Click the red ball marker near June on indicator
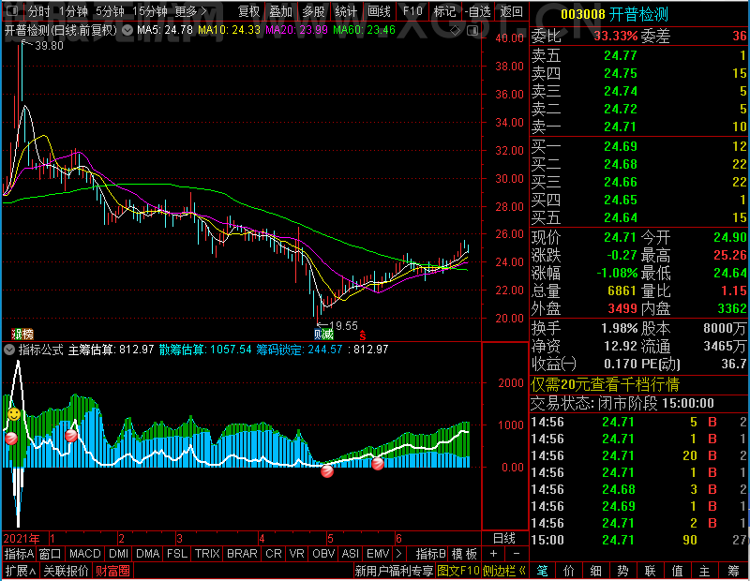 [x=378, y=463]
